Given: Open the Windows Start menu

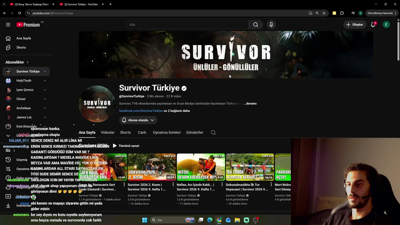Looking at the screenshot, I should 145,220.
